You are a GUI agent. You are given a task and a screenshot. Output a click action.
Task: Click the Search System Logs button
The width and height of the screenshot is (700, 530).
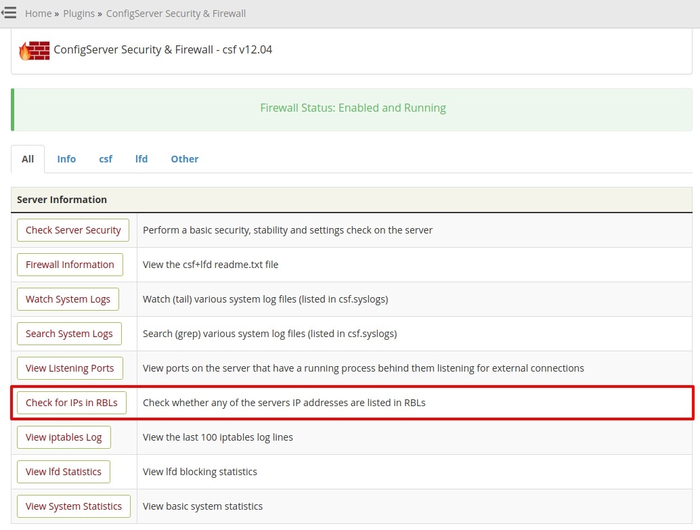pyautogui.click(x=69, y=334)
